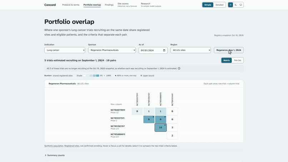Select the Detailed view mode
288x162 pixels.
point(219,5)
